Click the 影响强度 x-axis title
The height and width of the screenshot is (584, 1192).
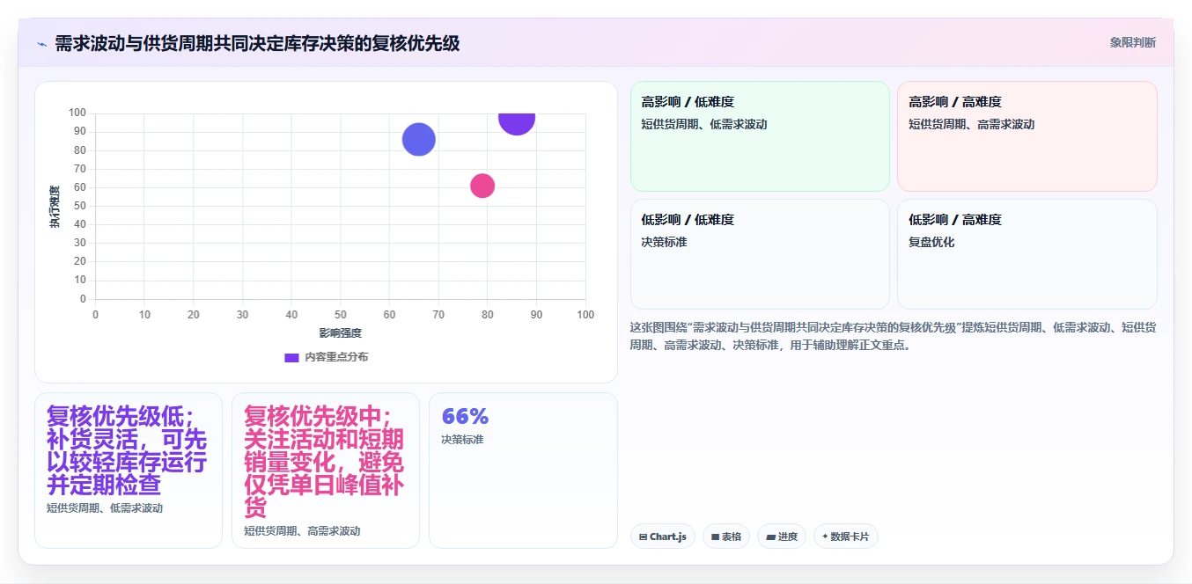(x=340, y=333)
